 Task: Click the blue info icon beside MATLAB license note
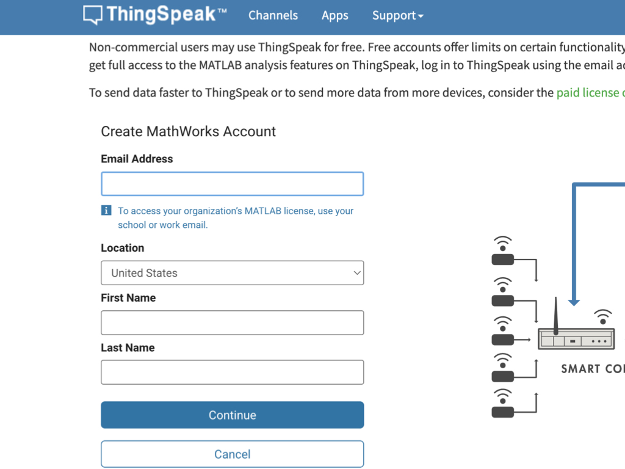point(106,210)
